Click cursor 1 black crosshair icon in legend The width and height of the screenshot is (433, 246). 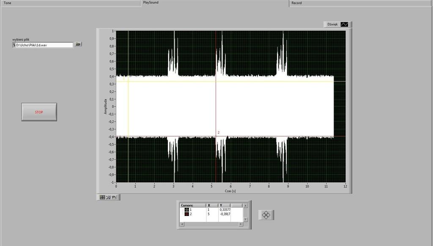[x=186, y=210]
